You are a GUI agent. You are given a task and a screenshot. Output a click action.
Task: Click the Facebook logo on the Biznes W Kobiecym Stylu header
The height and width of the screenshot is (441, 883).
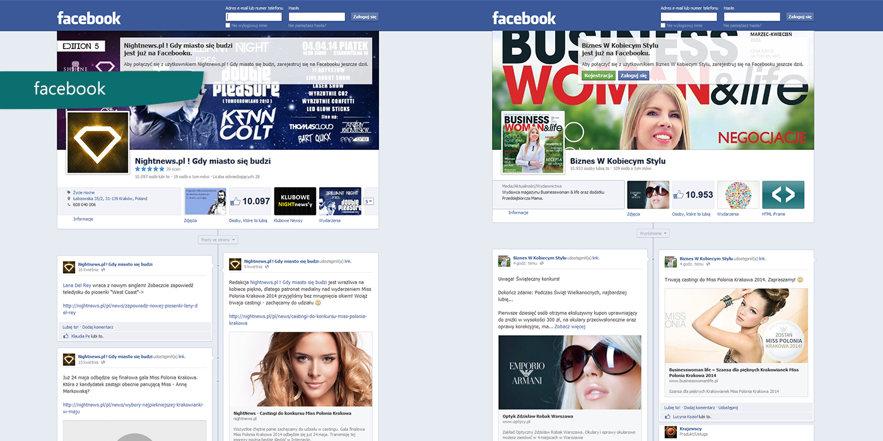(x=524, y=18)
